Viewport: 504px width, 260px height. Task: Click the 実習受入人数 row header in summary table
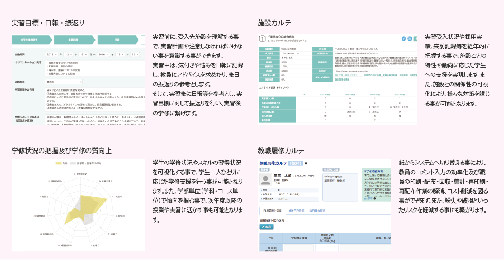pyautogui.click(x=278, y=99)
